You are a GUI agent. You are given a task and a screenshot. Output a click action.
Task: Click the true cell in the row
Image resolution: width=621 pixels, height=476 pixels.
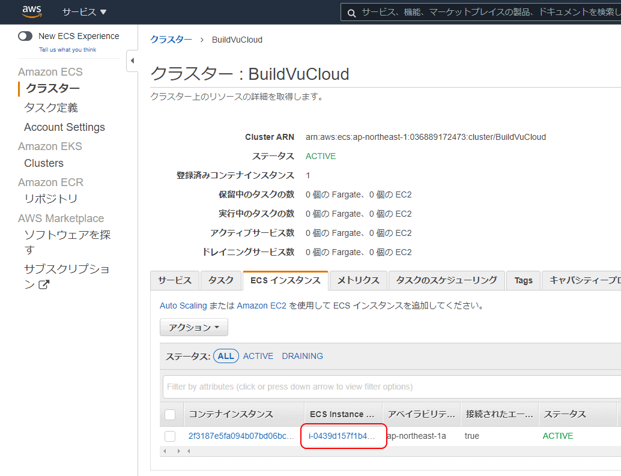[x=471, y=436]
